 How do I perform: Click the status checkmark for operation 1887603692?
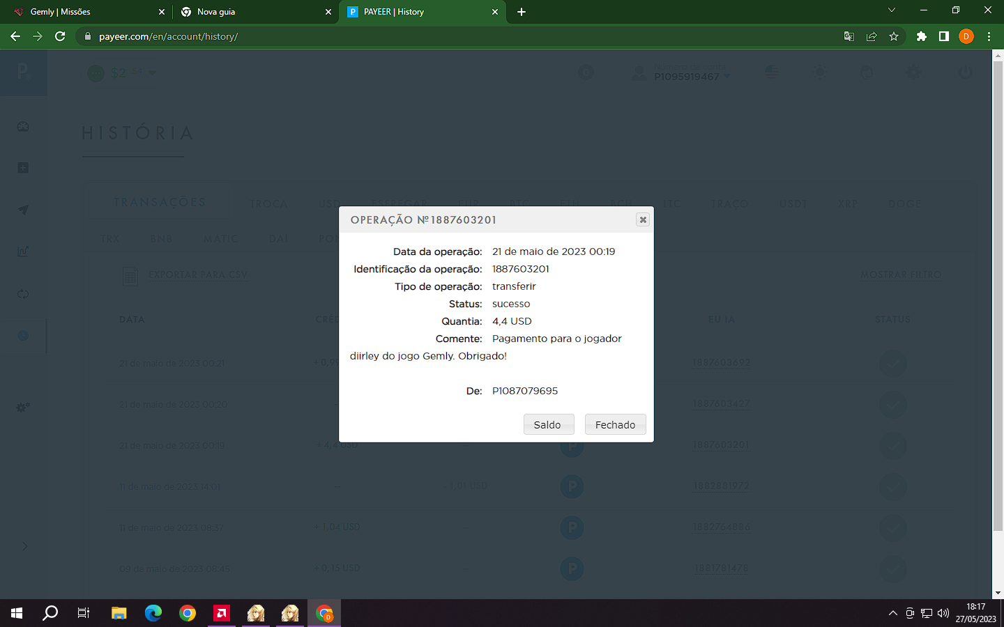click(x=892, y=363)
